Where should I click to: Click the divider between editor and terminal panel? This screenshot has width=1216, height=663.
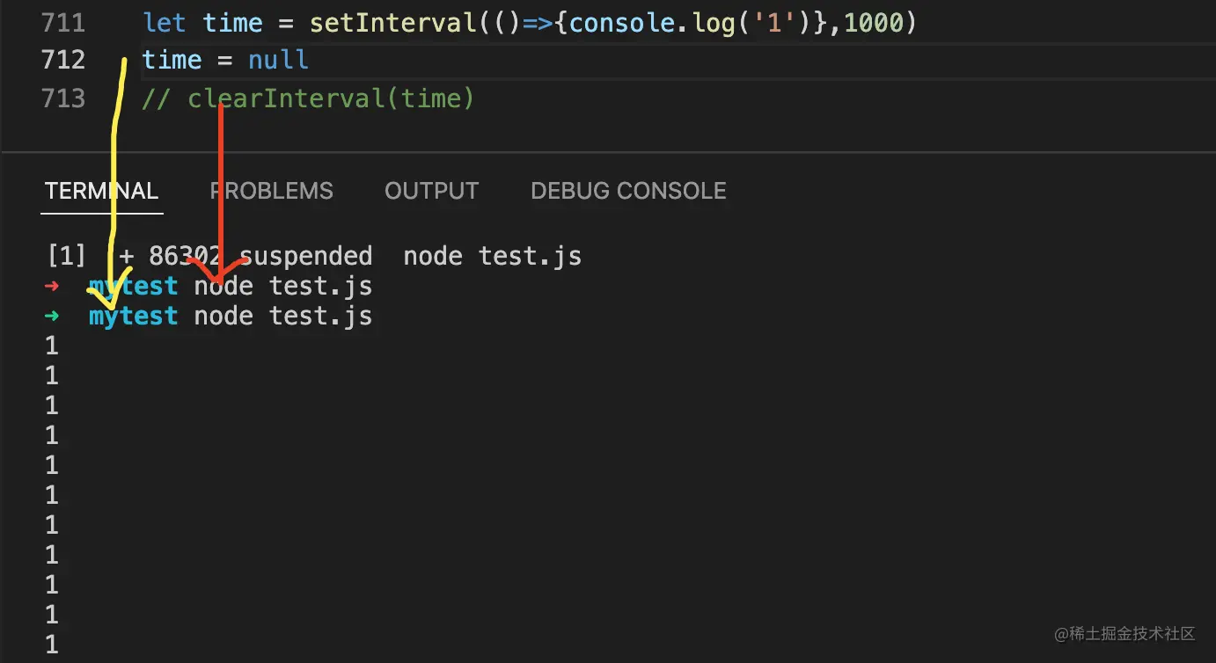[x=608, y=152]
